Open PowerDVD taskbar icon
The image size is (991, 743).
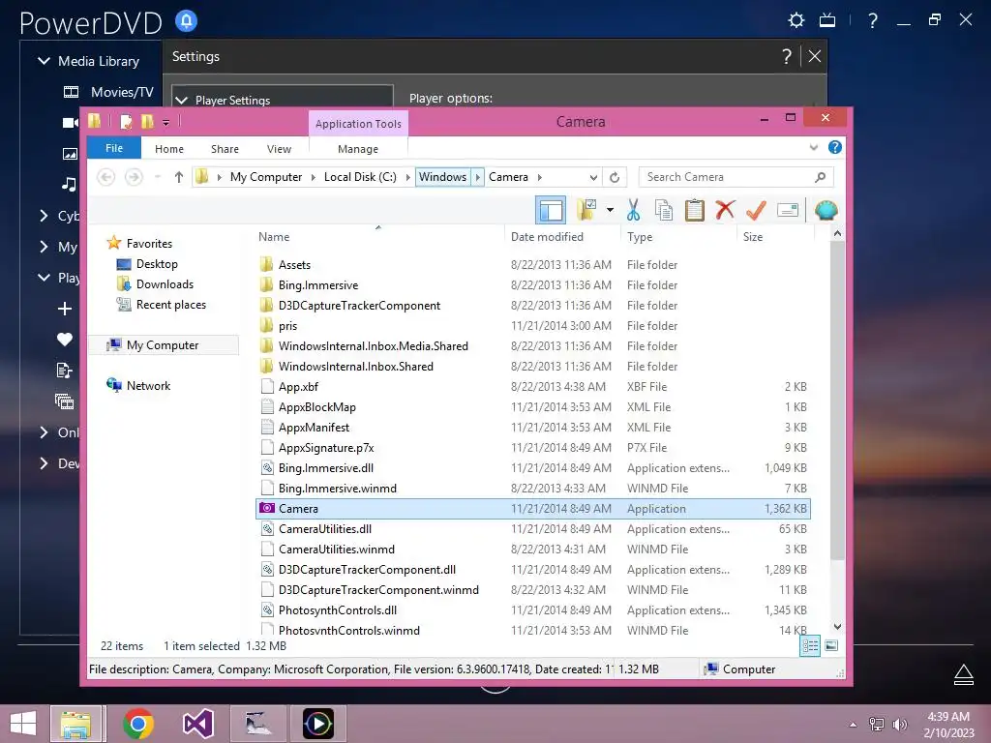click(x=317, y=724)
